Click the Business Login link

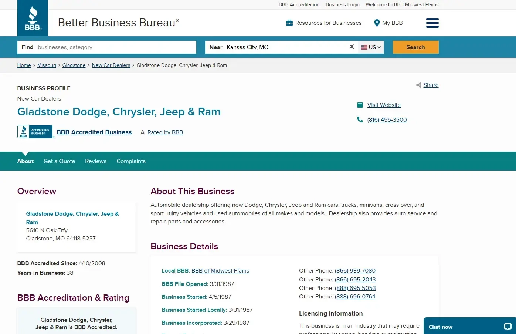[x=342, y=5]
